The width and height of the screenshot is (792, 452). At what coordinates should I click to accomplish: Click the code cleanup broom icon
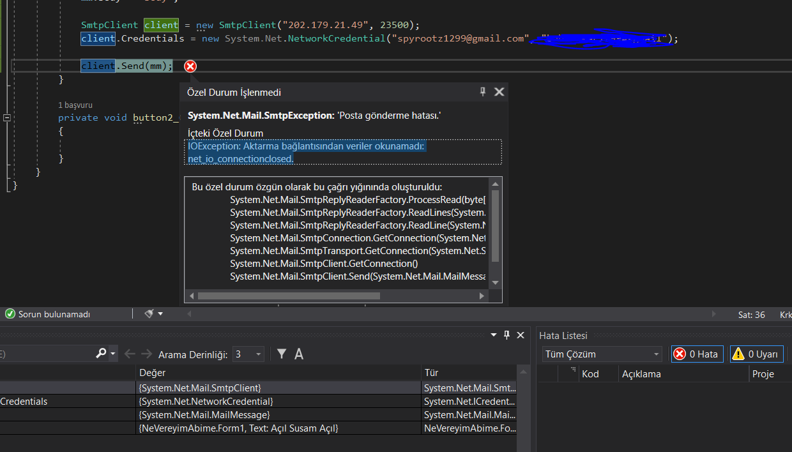click(x=149, y=314)
